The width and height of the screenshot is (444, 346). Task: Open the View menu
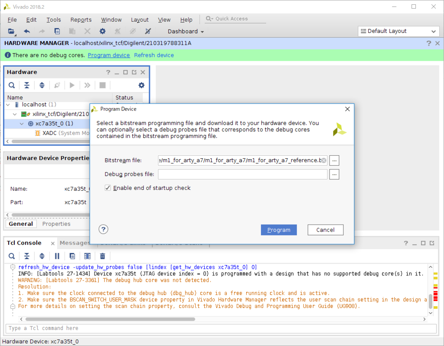pos(164,20)
